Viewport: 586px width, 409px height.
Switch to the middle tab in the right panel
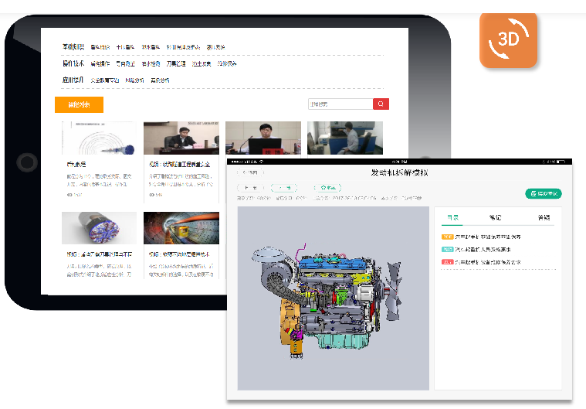coord(496,217)
